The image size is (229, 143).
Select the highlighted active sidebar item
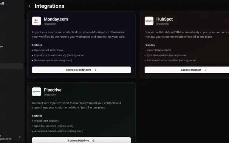[11, 66]
